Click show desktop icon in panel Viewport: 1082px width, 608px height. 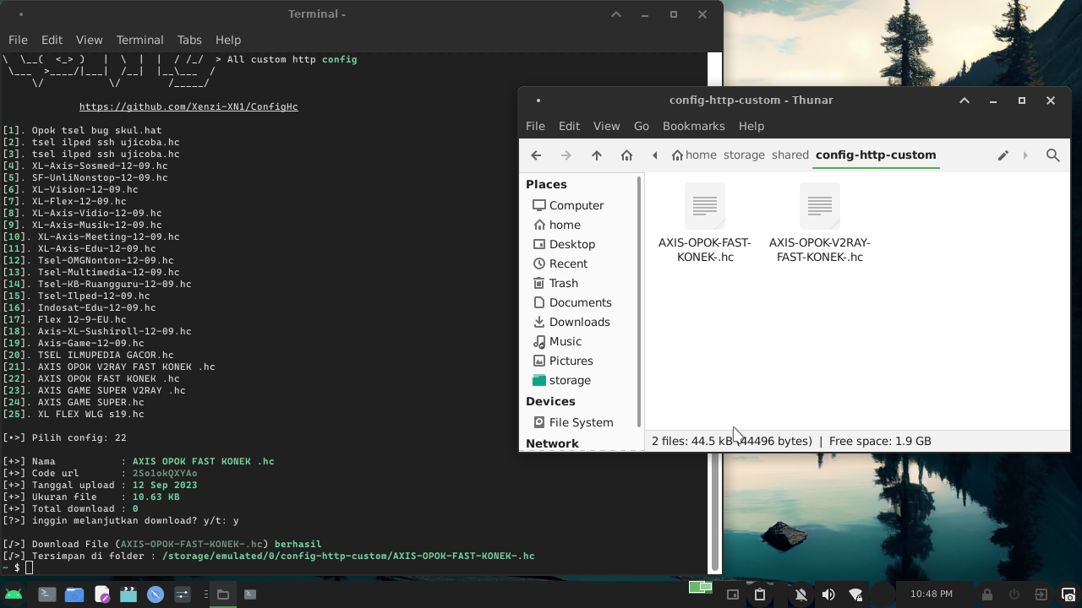(733, 594)
